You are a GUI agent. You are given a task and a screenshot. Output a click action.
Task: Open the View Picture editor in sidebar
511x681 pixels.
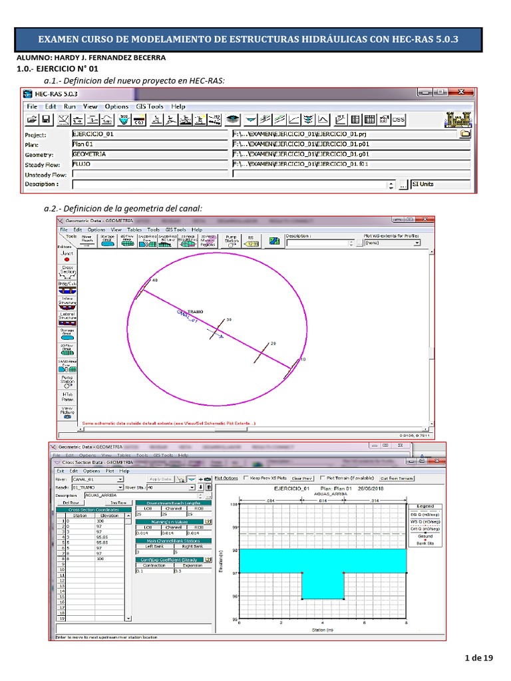(67, 412)
